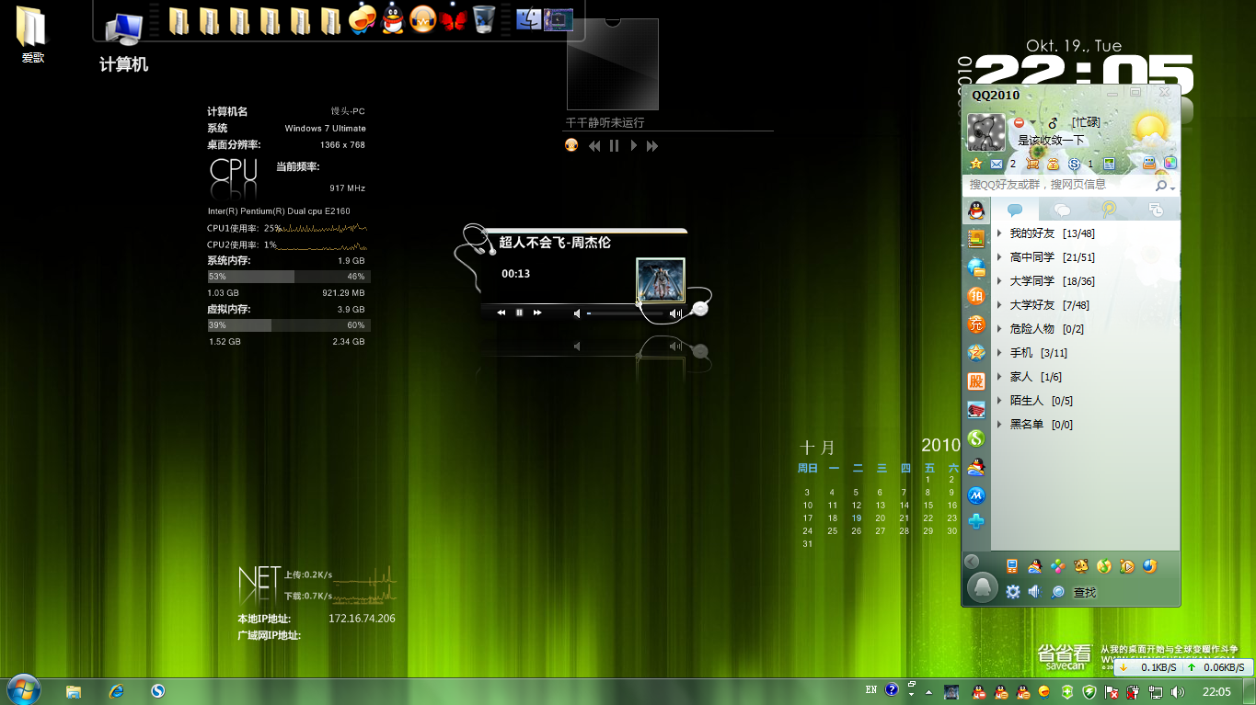Select the QQ penguin sidebar tab
Viewport: 1256px width, 705px height.
pyautogui.click(x=976, y=210)
